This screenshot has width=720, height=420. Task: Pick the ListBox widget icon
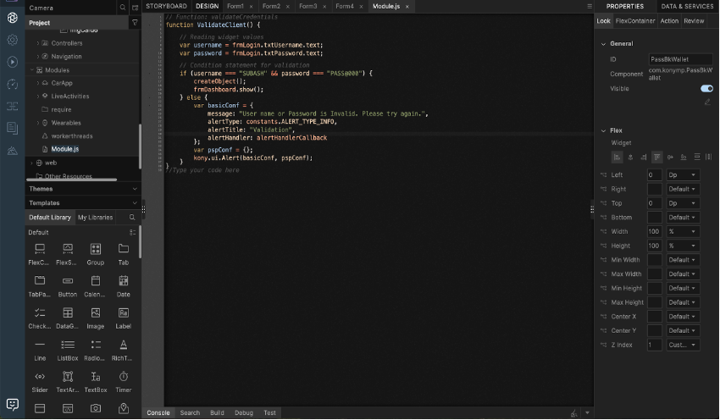(68, 346)
